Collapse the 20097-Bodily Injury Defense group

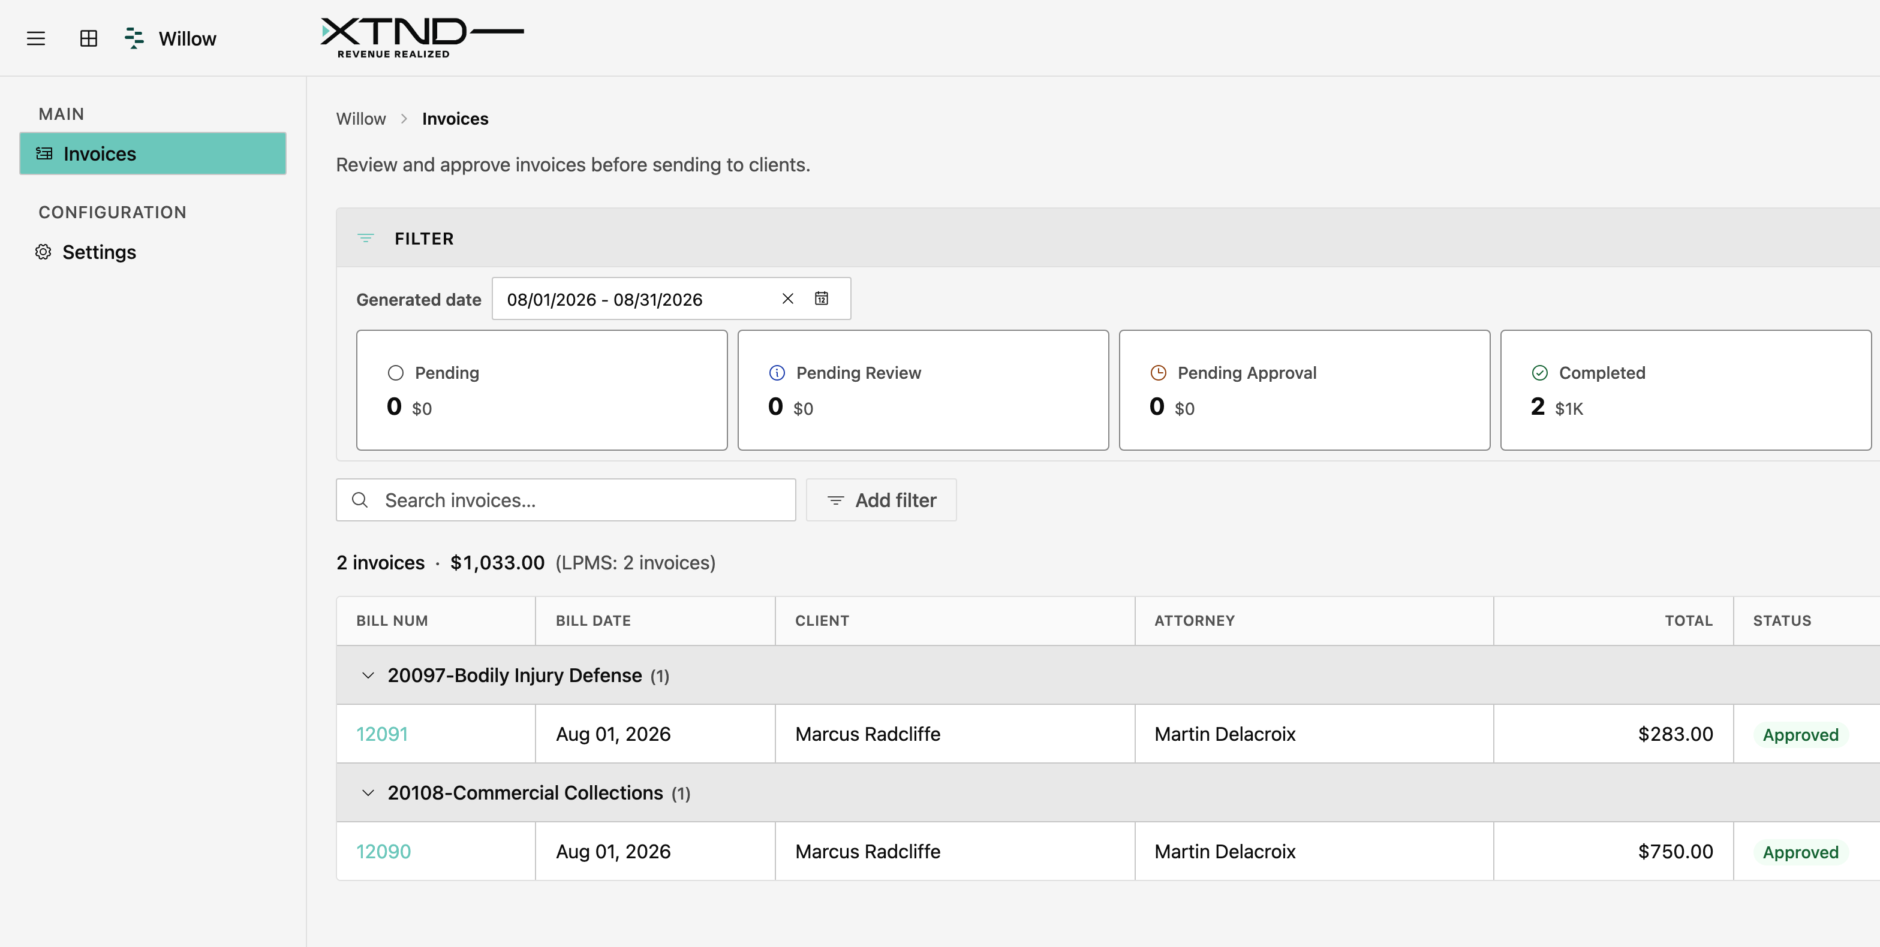[368, 675]
